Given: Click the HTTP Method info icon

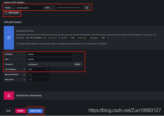Looking at the screenshot, I should 24,69.
